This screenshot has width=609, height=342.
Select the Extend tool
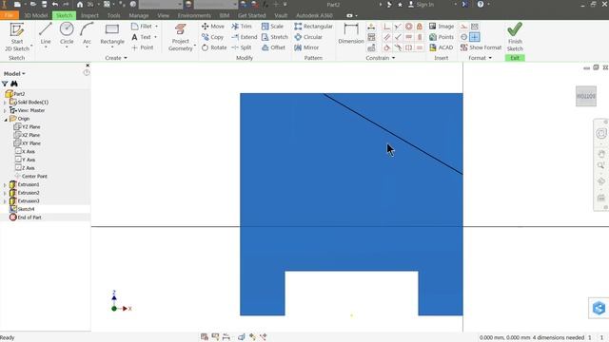[245, 37]
